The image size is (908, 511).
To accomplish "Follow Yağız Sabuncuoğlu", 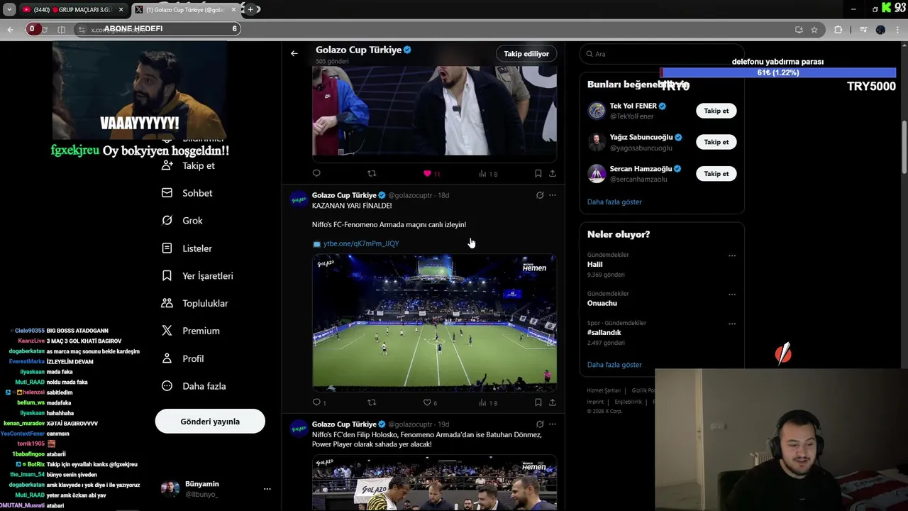I will tap(716, 142).
